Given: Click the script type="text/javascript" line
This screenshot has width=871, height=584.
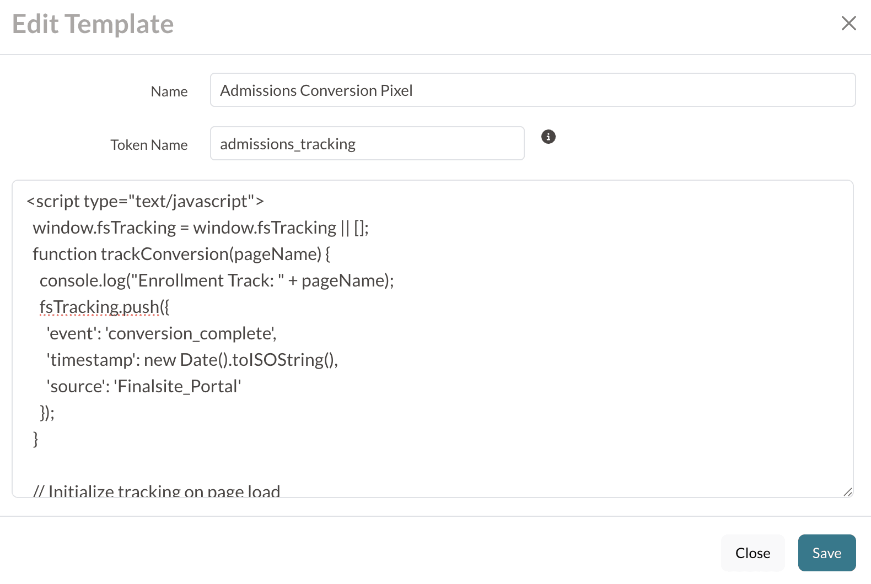Looking at the screenshot, I should pyautogui.click(x=145, y=201).
